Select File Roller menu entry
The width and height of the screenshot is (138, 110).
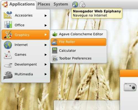[78, 42]
